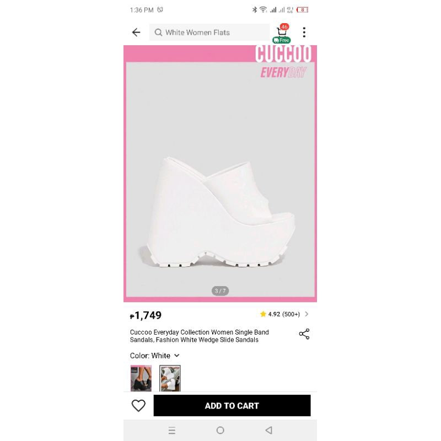Tap the Android home circle icon
This screenshot has height=441, width=441.
(220, 430)
